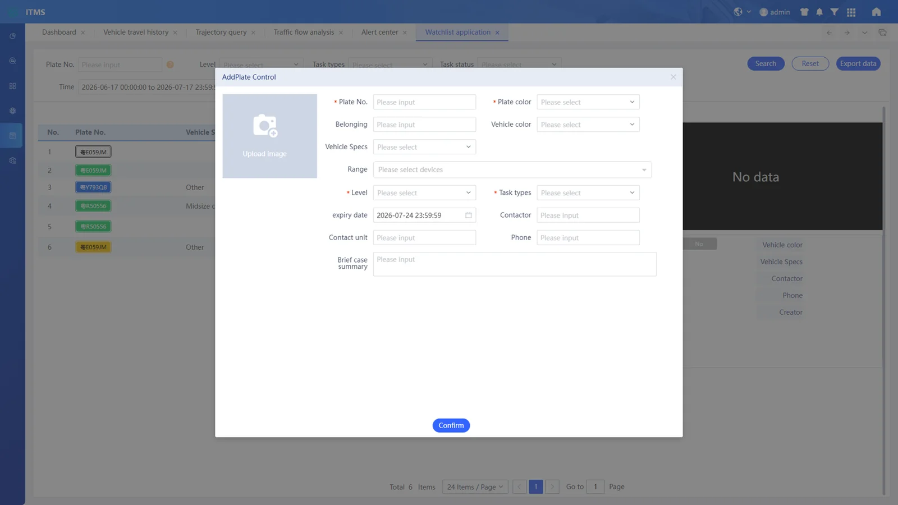Open the language globe menu

[738, 12]
